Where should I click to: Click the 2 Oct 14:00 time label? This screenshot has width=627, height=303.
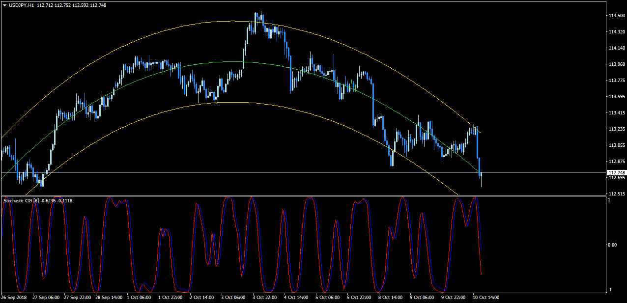(202, 298)
